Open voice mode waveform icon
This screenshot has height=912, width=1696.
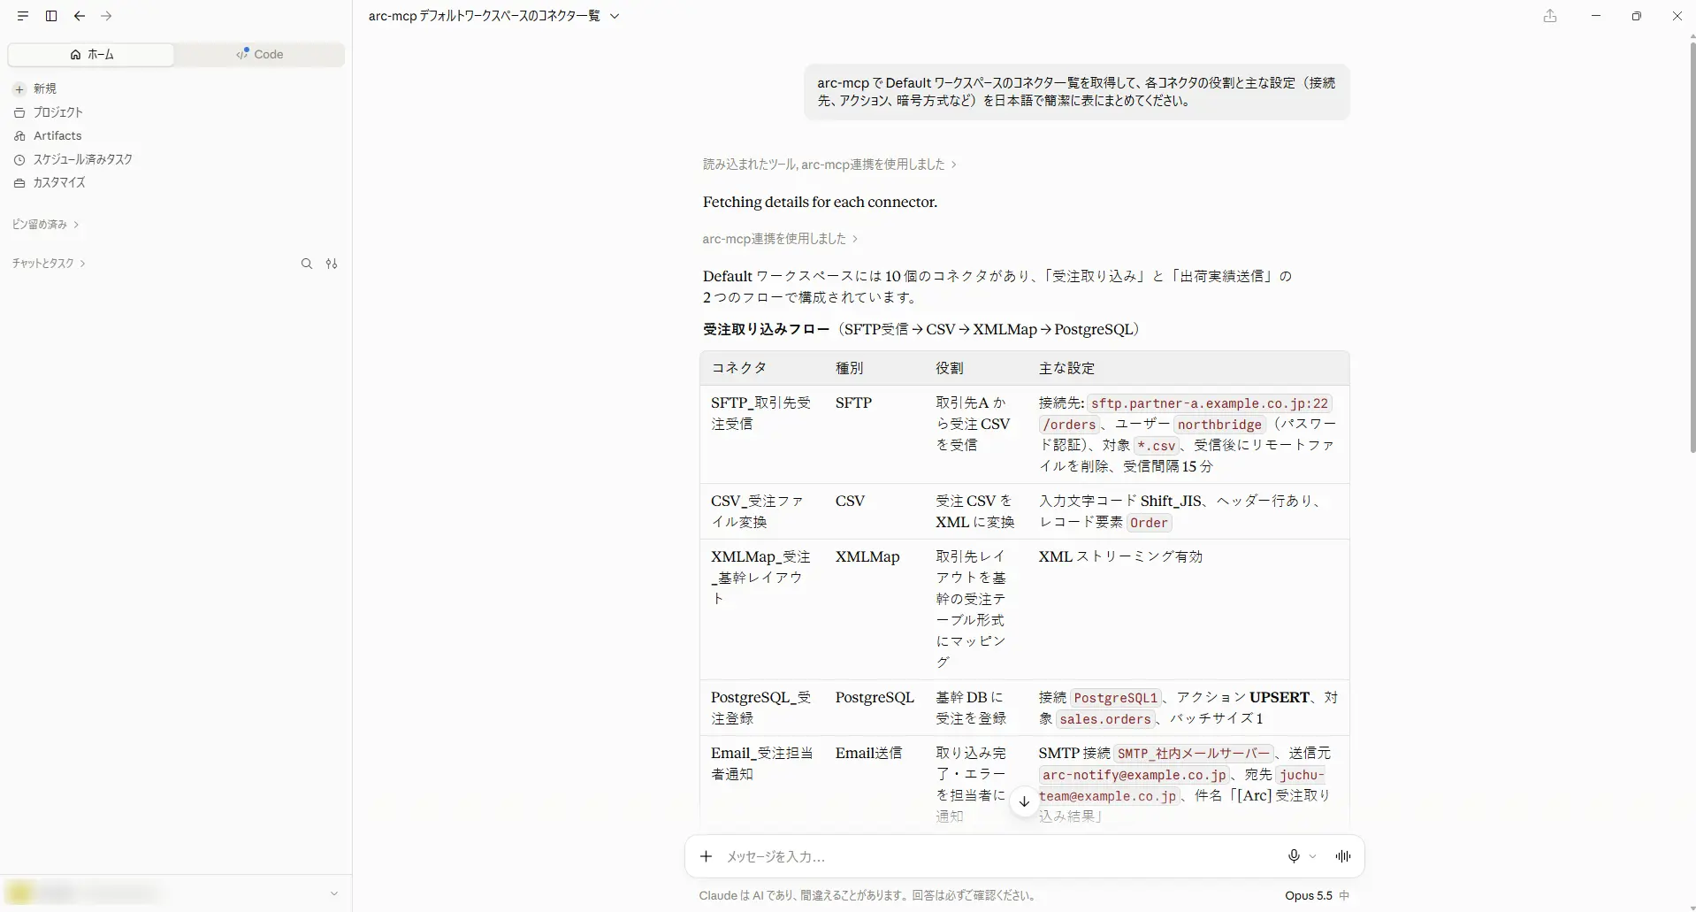[1343, 856]
